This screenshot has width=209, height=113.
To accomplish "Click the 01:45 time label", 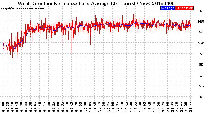I will 17,107.
